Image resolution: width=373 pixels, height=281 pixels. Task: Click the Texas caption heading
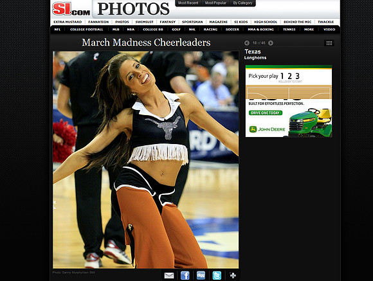[x=253, y=51]
